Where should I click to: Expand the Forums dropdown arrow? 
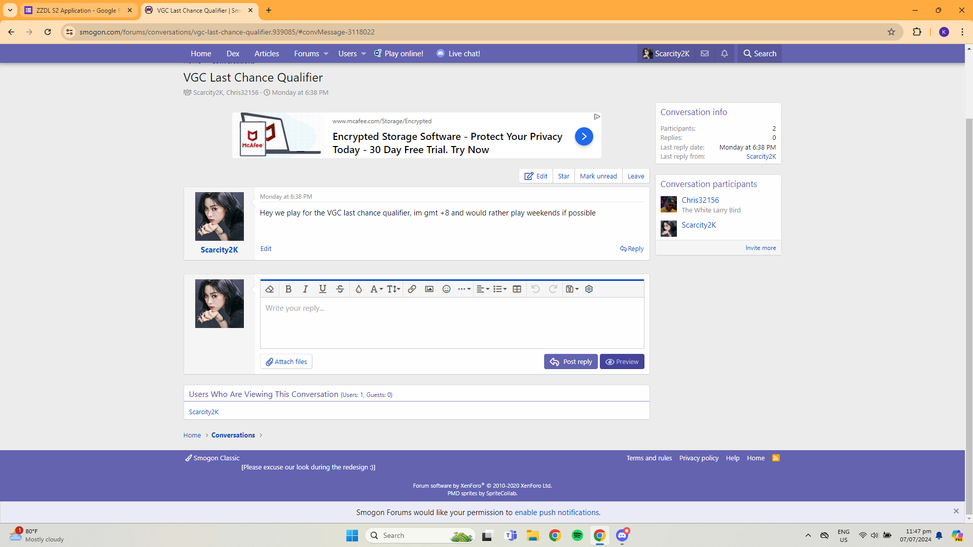coord(326,54)
